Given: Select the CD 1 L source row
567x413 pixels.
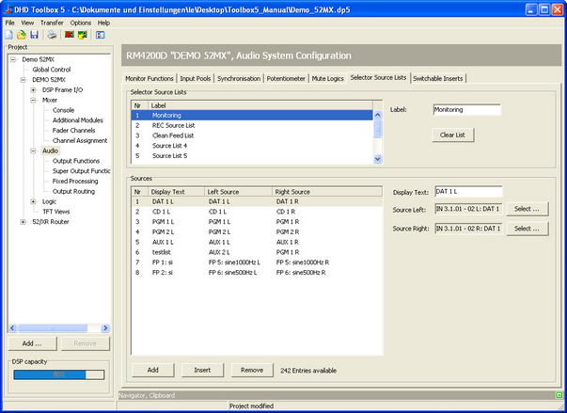Looking at the screenshot, I should (x=257, y=212).
